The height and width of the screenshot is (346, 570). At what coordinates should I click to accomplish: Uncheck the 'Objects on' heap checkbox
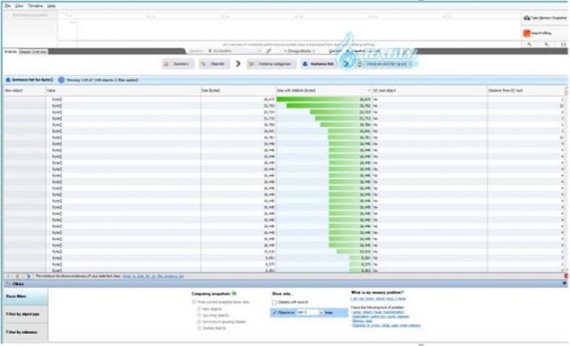click(x=274, y=313)
